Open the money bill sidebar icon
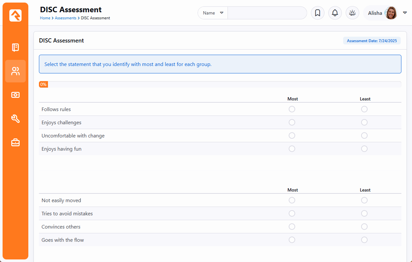The width and height of the screenshot is (412, 262). point(15,95)
